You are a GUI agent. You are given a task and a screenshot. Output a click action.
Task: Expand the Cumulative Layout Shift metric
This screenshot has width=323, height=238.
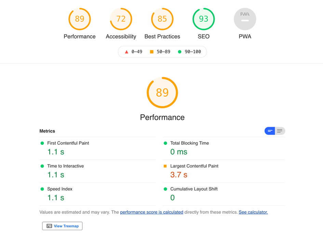(x=194, y=189)
